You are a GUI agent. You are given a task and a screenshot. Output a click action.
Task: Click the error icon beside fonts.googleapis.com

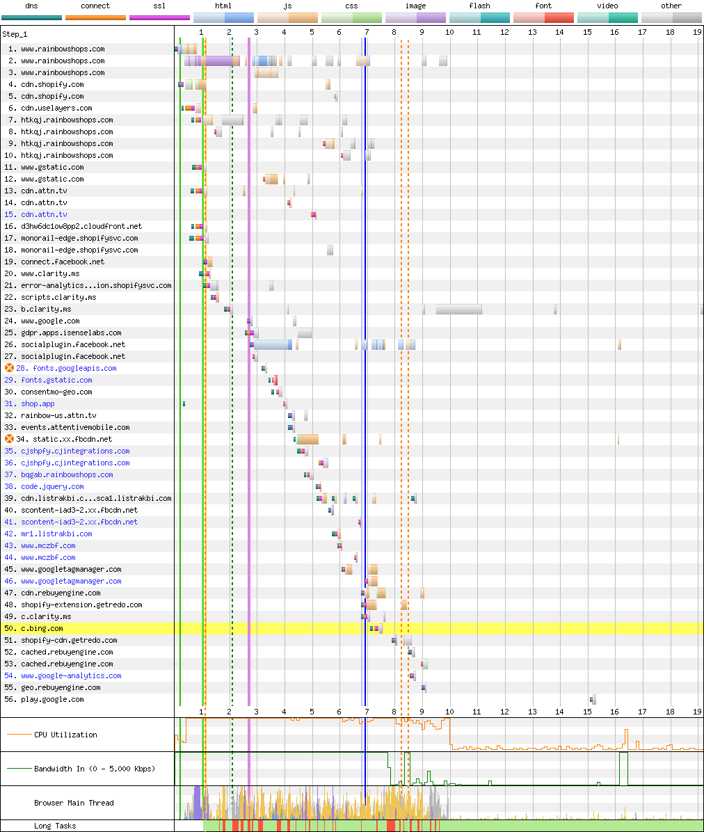(9, 368)
